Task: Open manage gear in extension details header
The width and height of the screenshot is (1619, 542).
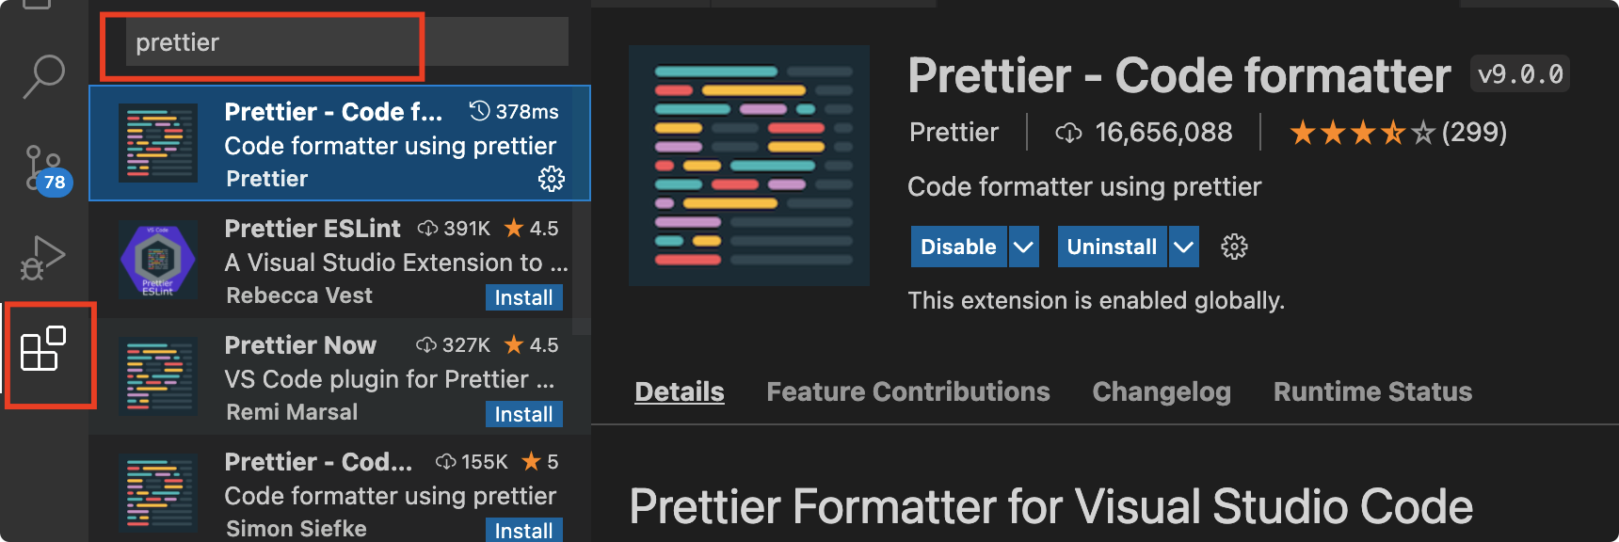Action: tap(1234, 247)
